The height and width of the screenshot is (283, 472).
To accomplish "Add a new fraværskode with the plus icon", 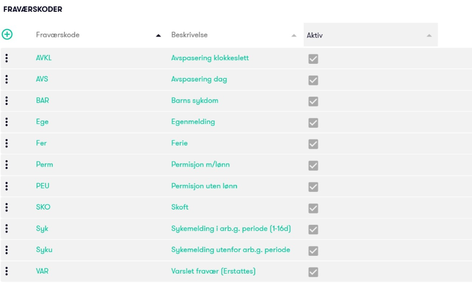I will point(7,34).
